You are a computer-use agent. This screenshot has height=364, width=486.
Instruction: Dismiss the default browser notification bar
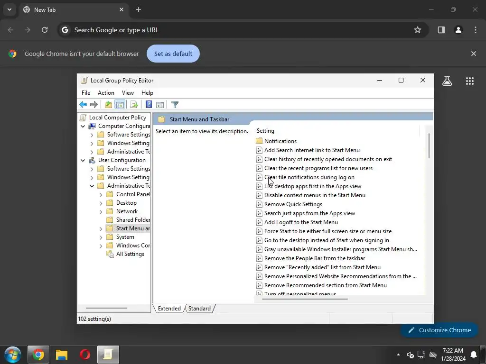tap(474, 54)
